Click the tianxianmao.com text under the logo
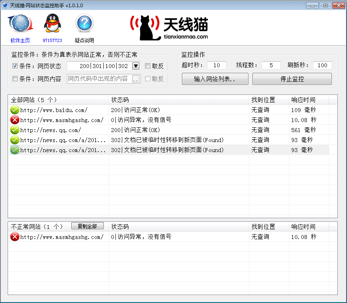This screenshot has height=303, width=347. click(186, 37)
